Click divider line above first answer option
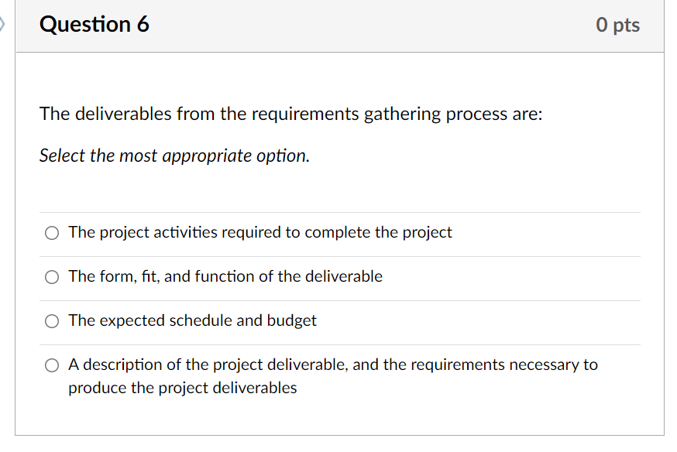Screen dimensions: 677x452 (339, 211)
